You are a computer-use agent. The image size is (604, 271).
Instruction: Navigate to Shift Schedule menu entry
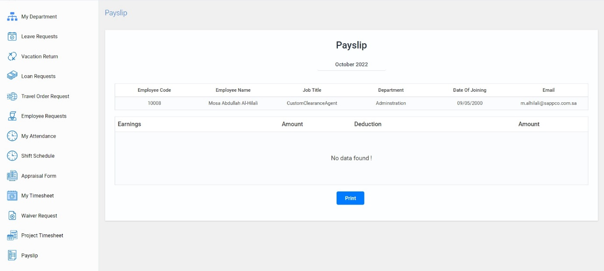38,156
